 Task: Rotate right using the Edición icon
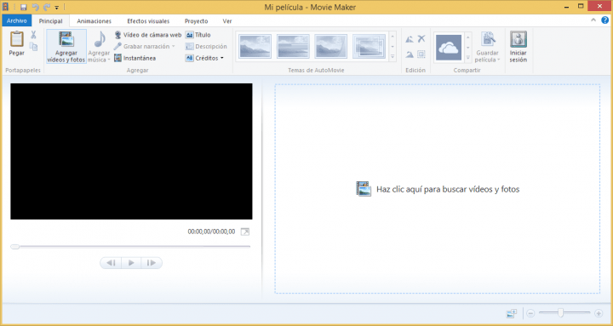pos(410,54)
